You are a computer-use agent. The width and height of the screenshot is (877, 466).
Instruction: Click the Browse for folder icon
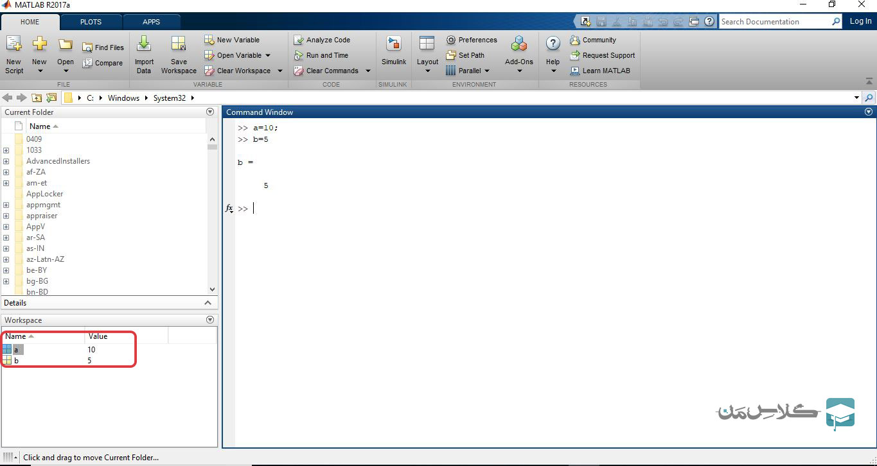pos(51,98)
